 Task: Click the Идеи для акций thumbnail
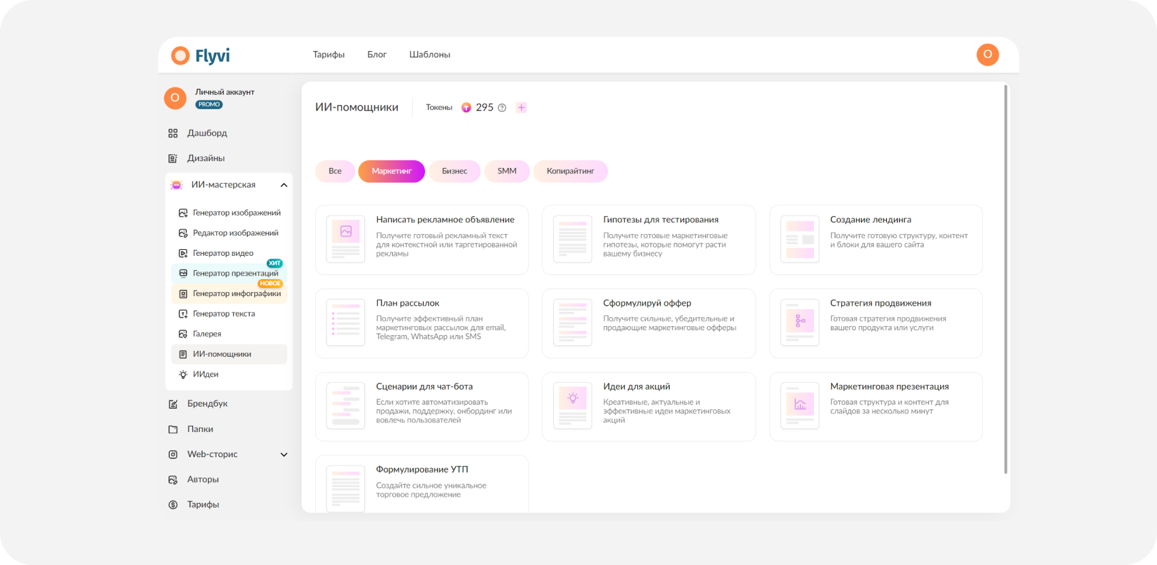coord(573,406)
